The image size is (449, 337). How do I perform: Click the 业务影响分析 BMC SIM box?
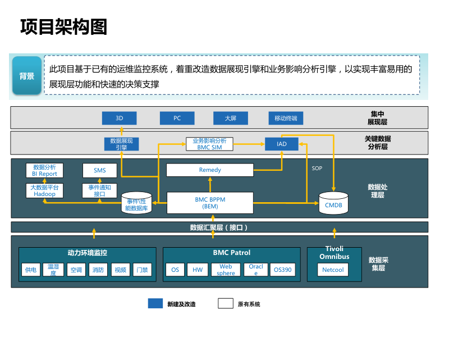point(209,144)
